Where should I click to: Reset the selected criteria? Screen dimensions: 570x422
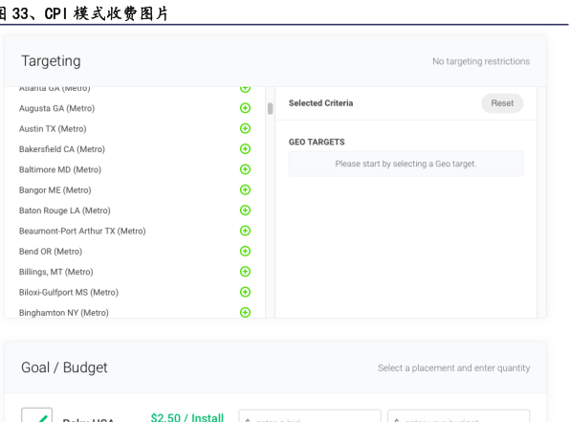502,103
